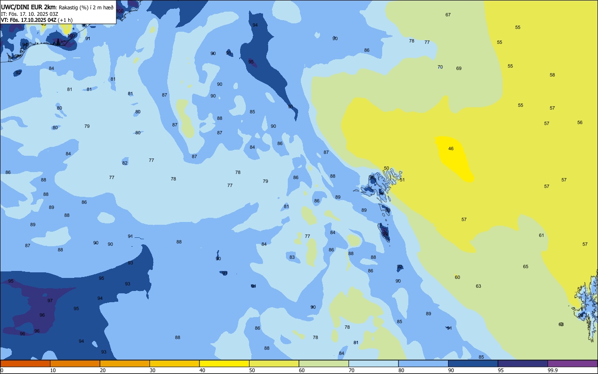Click the 67 value on the map
The height and width of the screenshot is (374, 598).
[448, 15]
